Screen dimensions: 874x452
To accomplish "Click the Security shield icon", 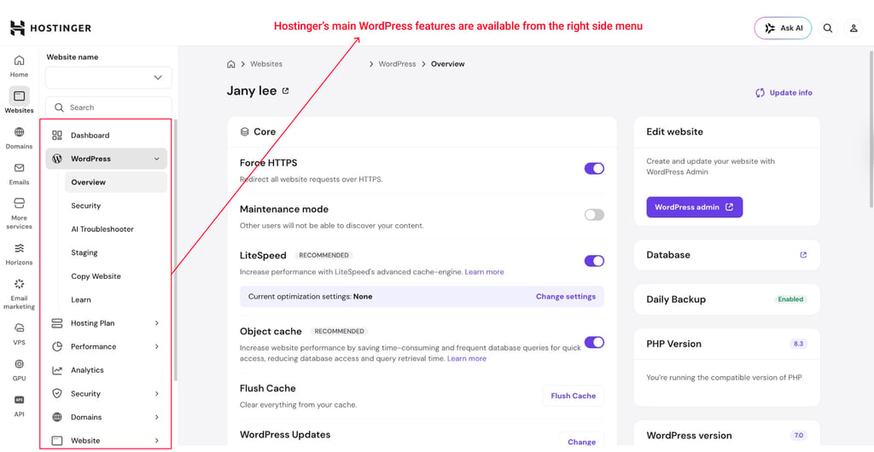I will [x=57, y=393].
